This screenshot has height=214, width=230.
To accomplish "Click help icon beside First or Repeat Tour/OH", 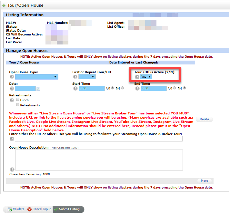I will tap(75, 77).
